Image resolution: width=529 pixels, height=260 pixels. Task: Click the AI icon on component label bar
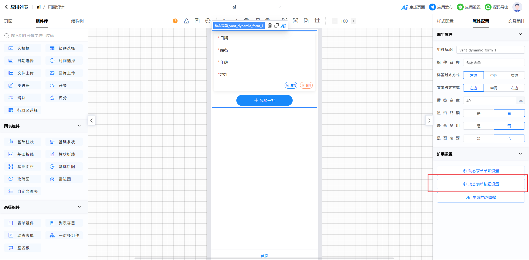[283, 26]
